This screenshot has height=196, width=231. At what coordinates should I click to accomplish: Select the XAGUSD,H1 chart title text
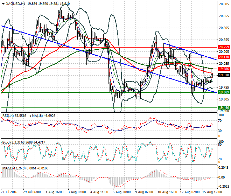tap(16, 4)
